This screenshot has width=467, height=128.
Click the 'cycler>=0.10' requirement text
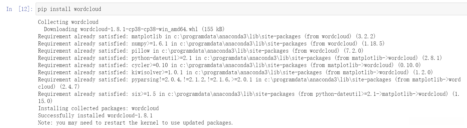(x=150, y=65)
